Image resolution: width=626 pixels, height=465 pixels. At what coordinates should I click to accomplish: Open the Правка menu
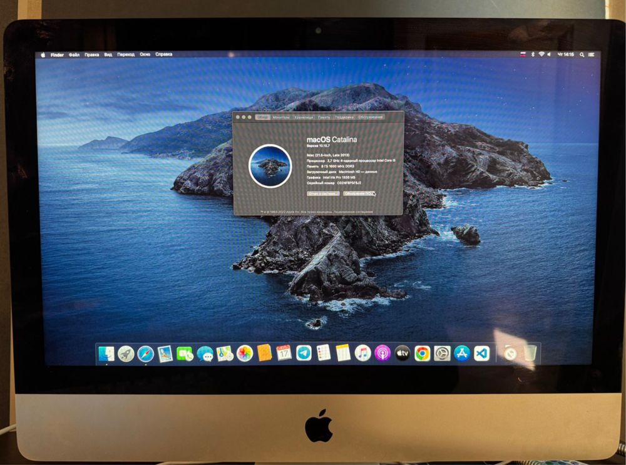click(92, 54)
